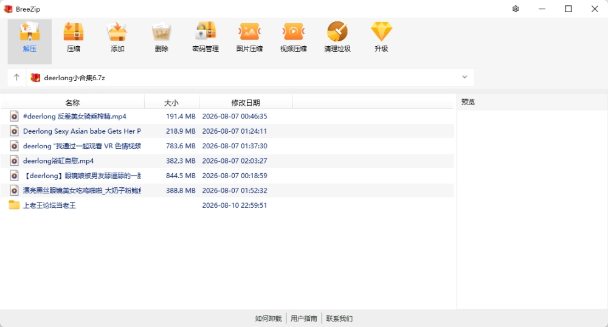Click the size value 844.5 MB
This screenshot has height=327, width=608.
[x=181, y=176]
